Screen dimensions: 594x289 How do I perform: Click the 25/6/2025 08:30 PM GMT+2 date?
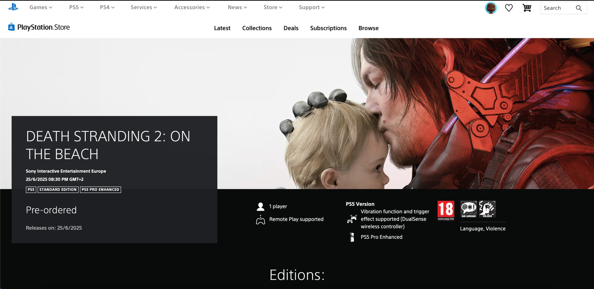pos(54,179)
